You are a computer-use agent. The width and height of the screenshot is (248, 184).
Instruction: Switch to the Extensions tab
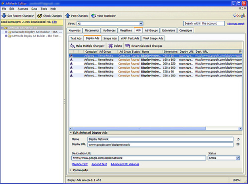[x=168, y=30]
